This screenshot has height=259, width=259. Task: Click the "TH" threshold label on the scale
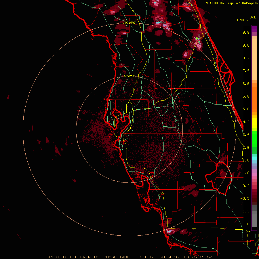[x=247, y=224]
